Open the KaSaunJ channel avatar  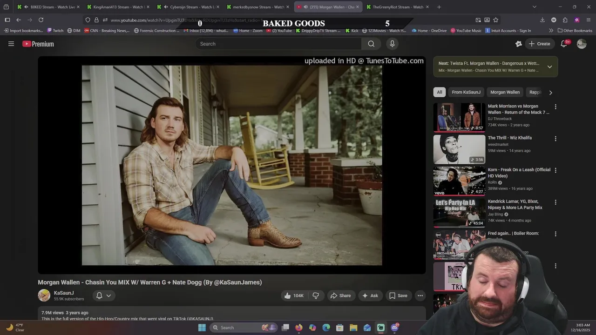tap(44, 295)
